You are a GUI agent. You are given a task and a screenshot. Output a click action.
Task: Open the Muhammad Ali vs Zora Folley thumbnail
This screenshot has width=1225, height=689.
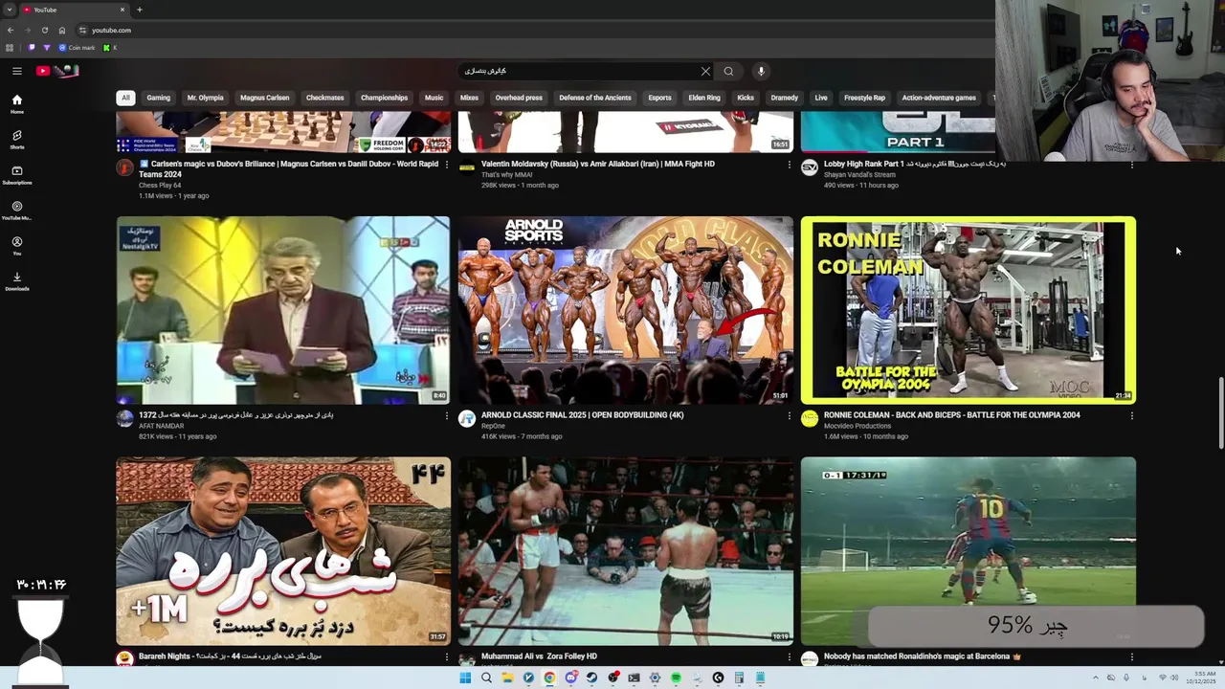point(626,550)
